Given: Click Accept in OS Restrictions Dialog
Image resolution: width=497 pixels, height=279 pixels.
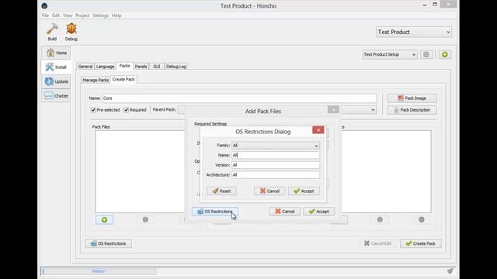Looking at the screenshot, I should coord(304,191).
